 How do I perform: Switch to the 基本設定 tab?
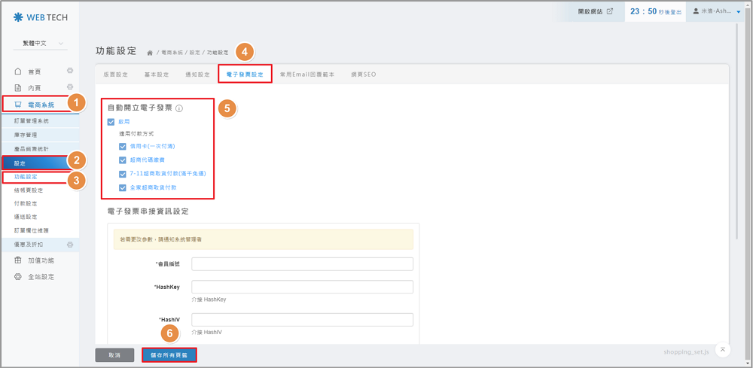[x=157, y=75]
